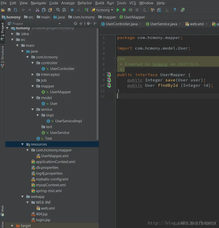The height and width of the screenshot is (228, 219).
Task: Toggle the Web tool window
Action: click(x=3, y=211)
